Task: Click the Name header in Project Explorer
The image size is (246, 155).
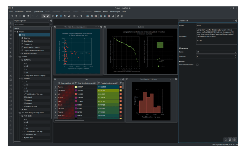Action: click(32, 28)
